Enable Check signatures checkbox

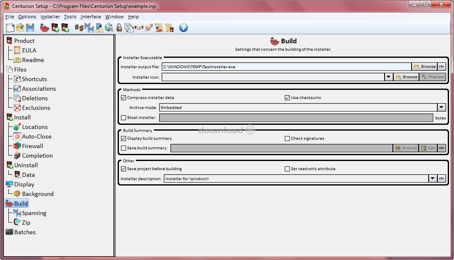coord(287,139)
